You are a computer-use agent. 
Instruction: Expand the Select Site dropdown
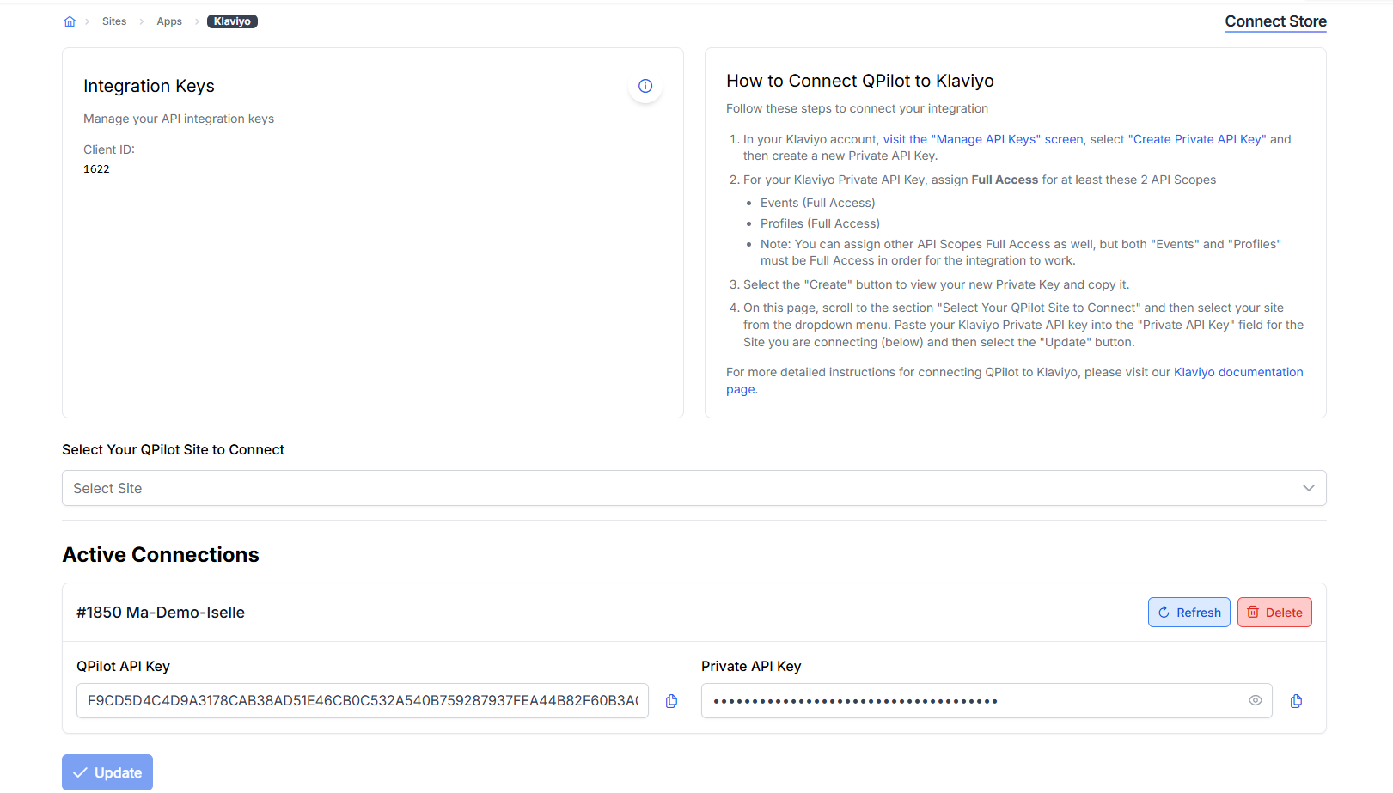point(694,488)
